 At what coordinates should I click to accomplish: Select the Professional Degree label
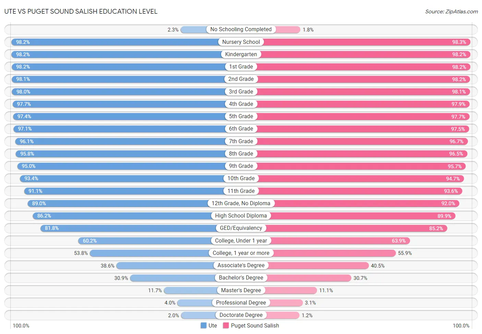point(241,303)
